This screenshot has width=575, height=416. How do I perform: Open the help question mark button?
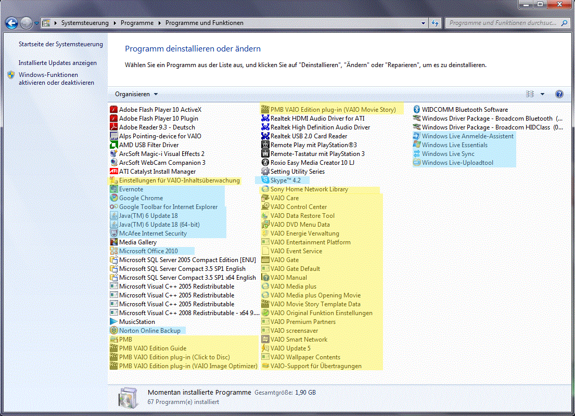559,94
